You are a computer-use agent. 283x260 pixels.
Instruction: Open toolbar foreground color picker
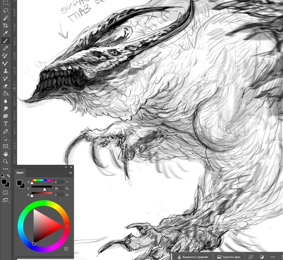tap(3, 182)
